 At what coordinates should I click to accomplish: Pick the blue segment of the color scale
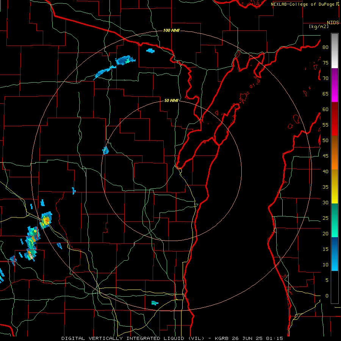click(335, 254)
